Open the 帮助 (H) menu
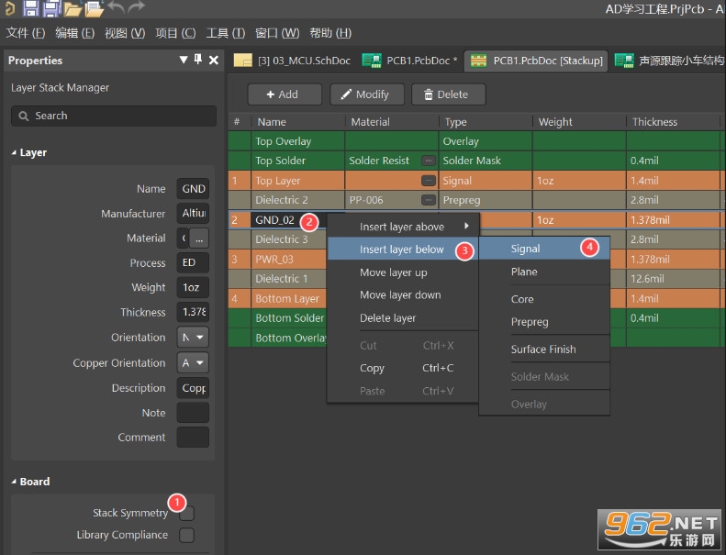The width and height of the screenshot is (726, 555). tap(330, 33)
